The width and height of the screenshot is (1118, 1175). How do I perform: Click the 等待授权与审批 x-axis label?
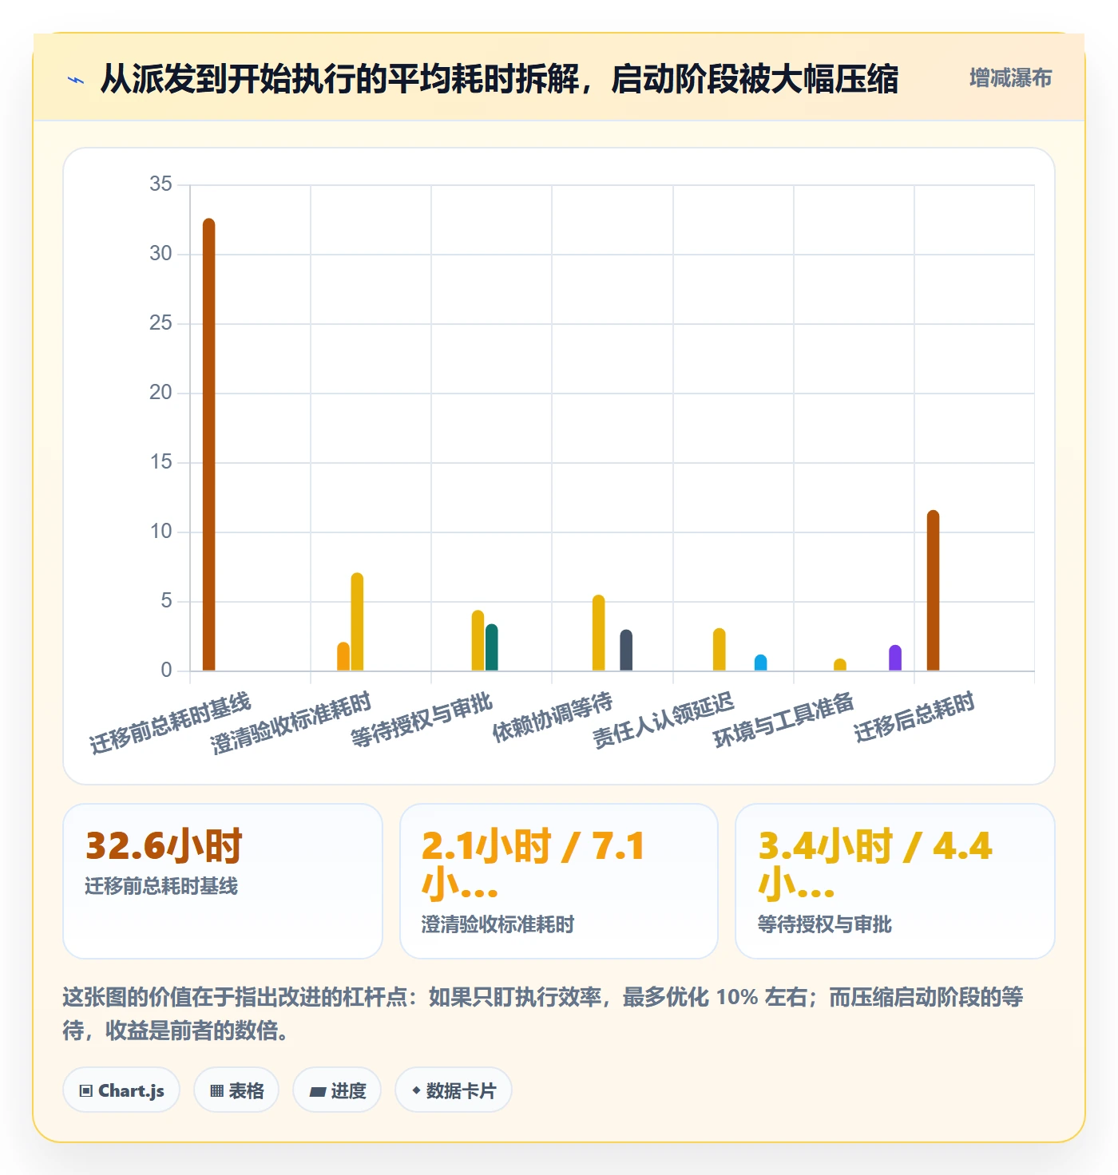click(422, 720)
